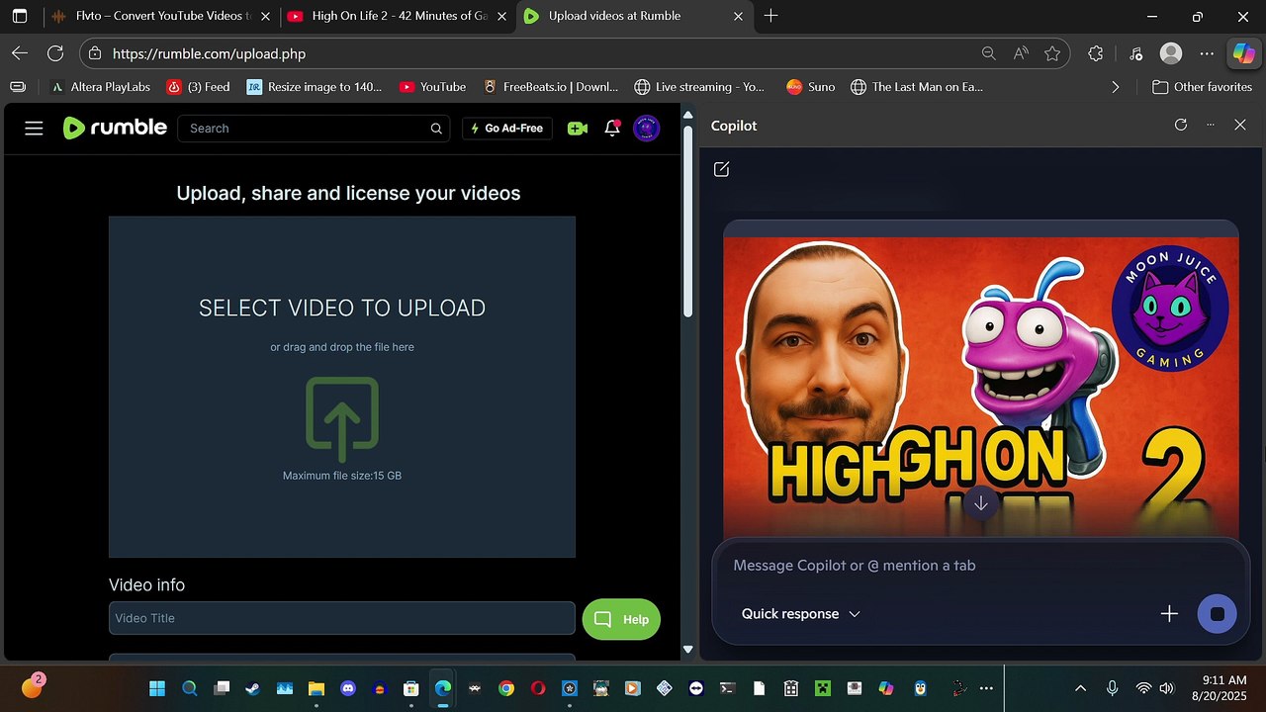Close the Flvto tab
The width and height of the screenshot is (1266, 712).
click(x=265, y=16)
